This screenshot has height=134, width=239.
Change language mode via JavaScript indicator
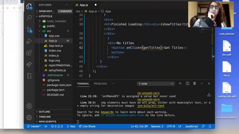click(x=192, y=126)
